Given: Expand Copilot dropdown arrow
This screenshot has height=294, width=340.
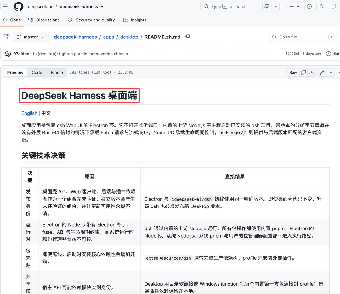Looking at the screenshot, I should point(275,7).
